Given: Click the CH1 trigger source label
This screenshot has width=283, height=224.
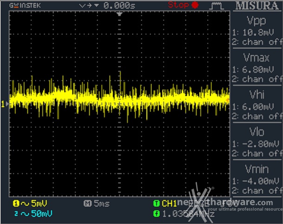Looking at the screenshot, I should click(x=169, y=204).
